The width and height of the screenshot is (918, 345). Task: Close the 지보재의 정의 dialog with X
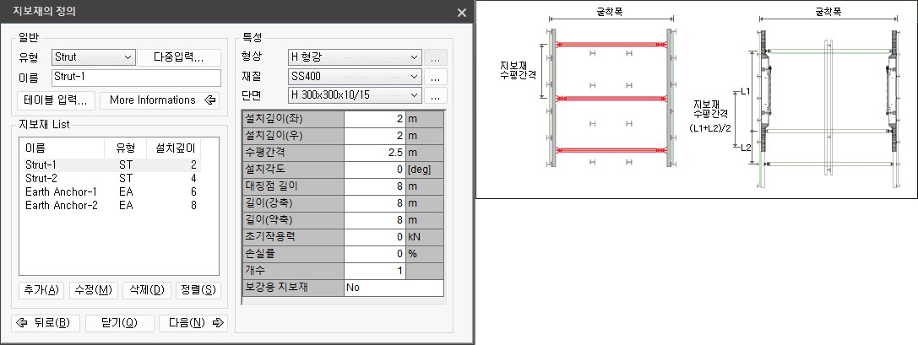[461, 13]
